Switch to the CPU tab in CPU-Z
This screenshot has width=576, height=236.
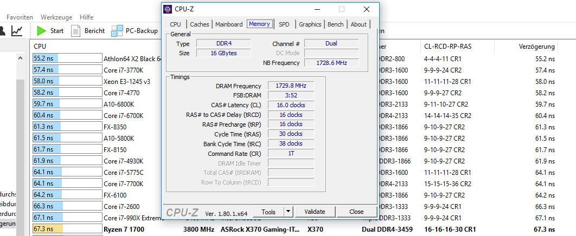[x=175, y=24]
